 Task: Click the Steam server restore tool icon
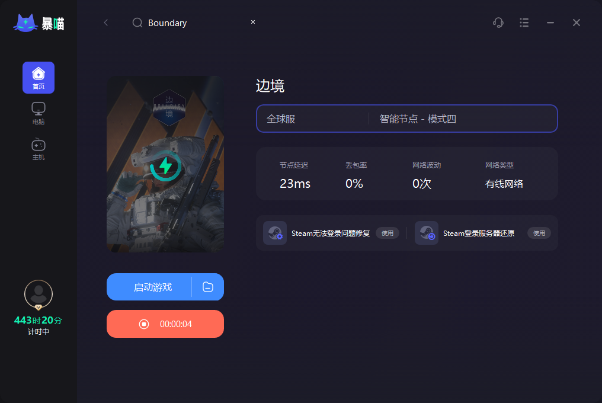pos(427,233)
